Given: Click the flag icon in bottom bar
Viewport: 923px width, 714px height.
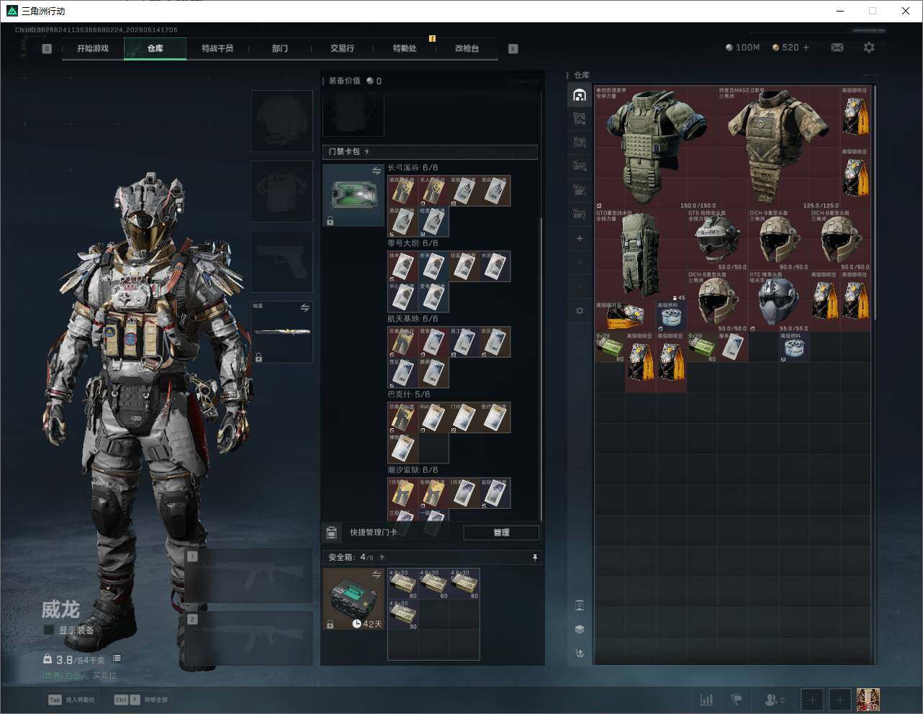Looking at the screenshot, I should coord(737,700).
